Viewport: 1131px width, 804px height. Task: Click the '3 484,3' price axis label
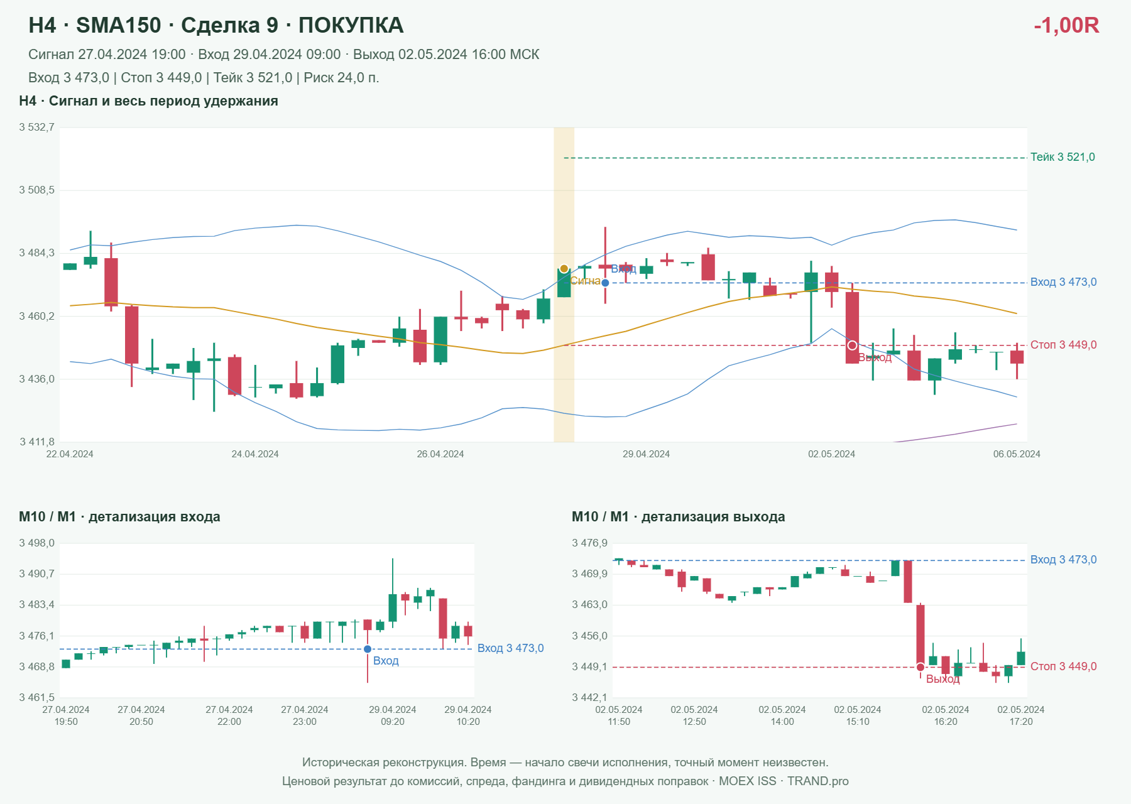(x=36, y=253)
